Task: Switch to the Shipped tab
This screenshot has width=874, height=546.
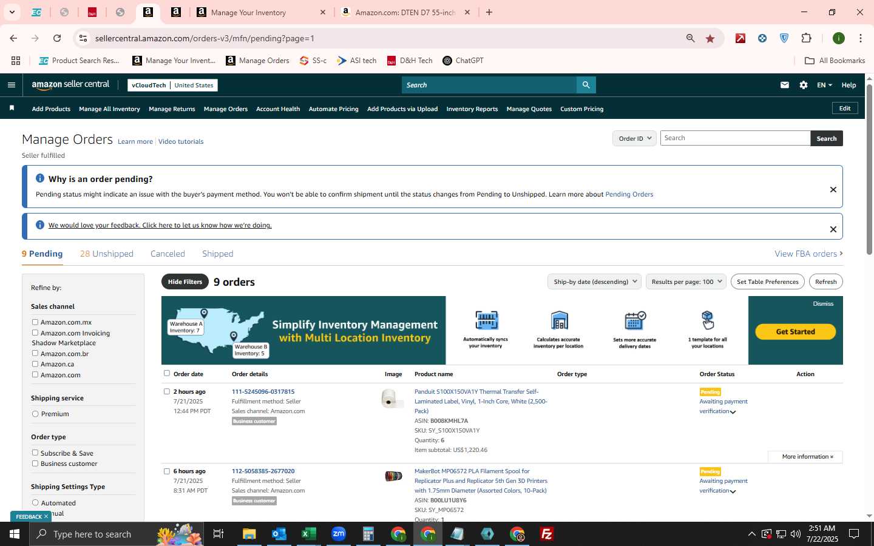Action: 217,254
